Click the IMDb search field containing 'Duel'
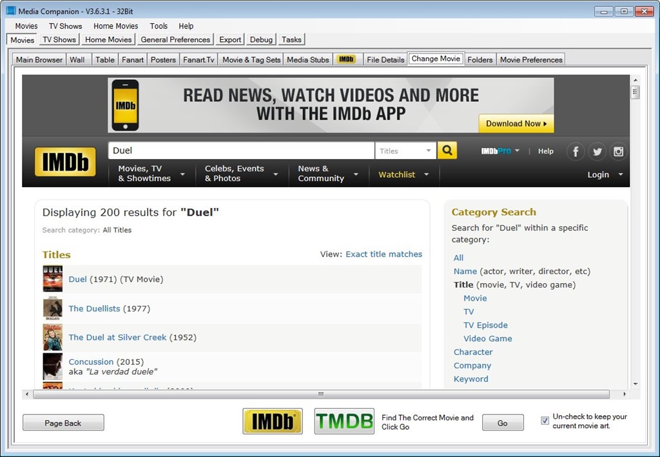660x457 pixels. click(241, 151)
